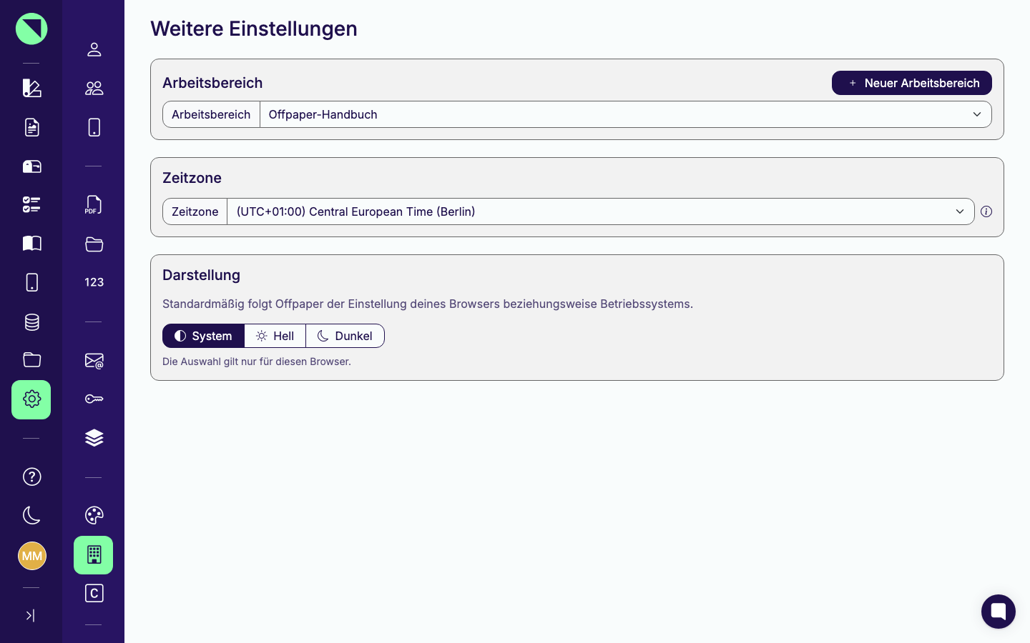1030x643 pixels.
Task: Click the timezone info icon
Action: [x=986, y=211]
